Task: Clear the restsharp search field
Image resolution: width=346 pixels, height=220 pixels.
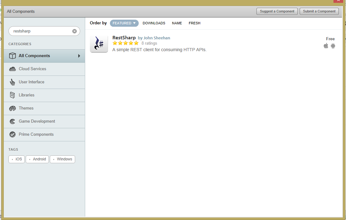Action: [74, 31]
